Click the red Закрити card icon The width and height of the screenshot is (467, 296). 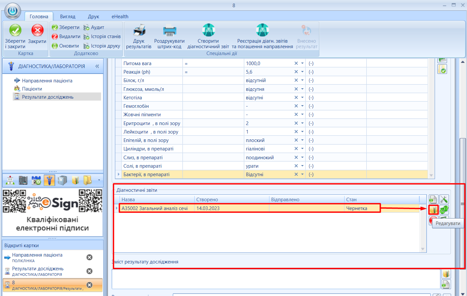tap(37, 30)
